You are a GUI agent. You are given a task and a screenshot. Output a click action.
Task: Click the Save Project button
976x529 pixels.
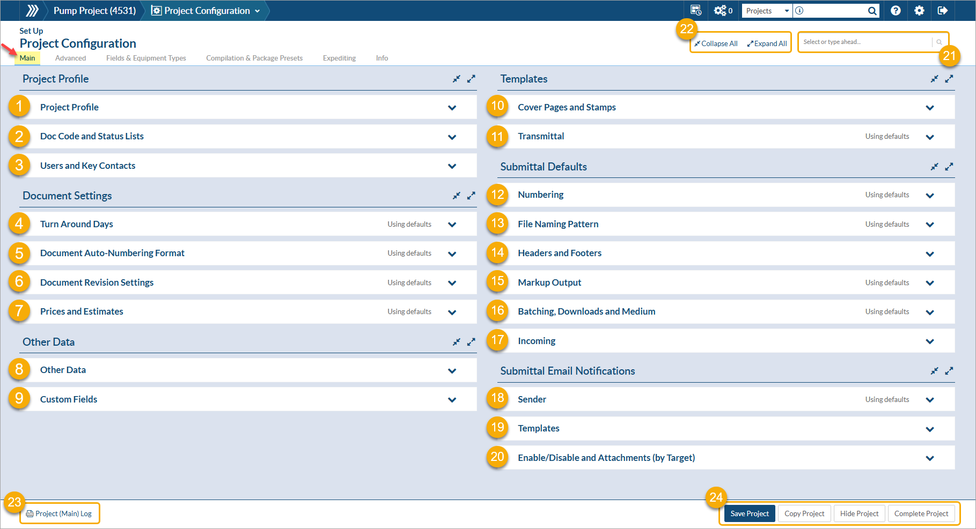(x=750, y=513)
